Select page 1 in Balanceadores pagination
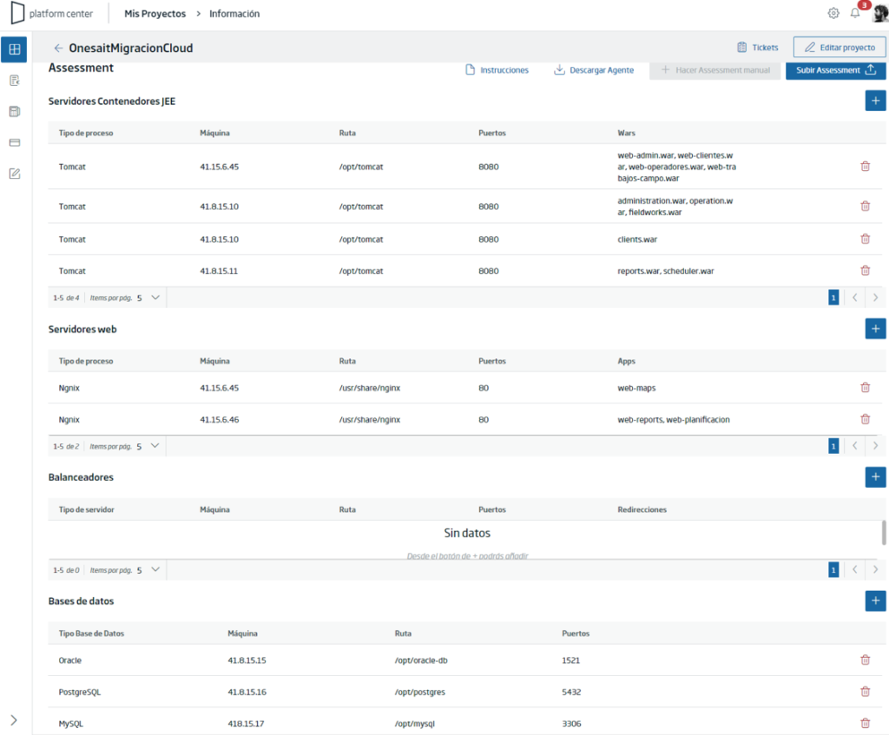Image resolution: width=889 pixels, height=735 pixels. (833, 569)
